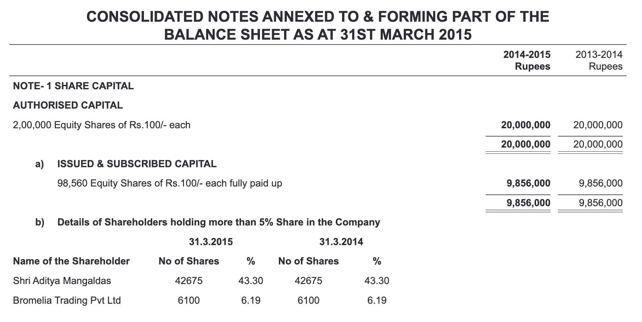Click the ISSUED & SUBSCRIBED CAPITAL heading
642x322 pixels.
click(137, 164)
